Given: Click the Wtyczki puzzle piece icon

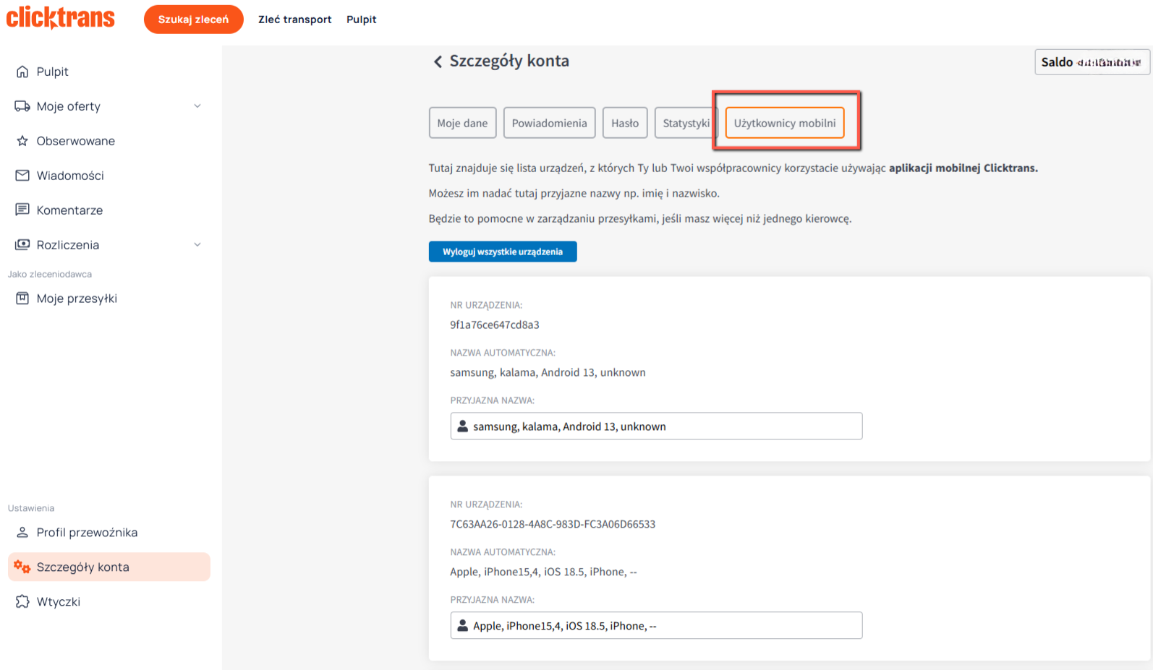Looking at the screenshot, I should [22, 602].
